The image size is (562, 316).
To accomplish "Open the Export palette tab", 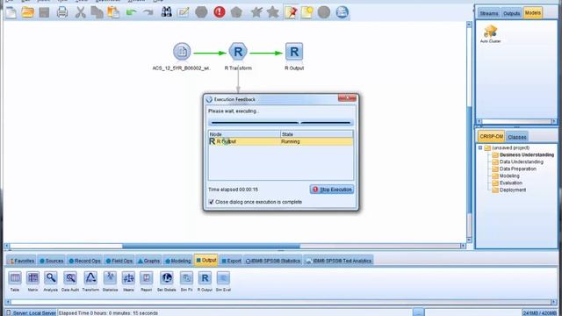I will (231, 261).
